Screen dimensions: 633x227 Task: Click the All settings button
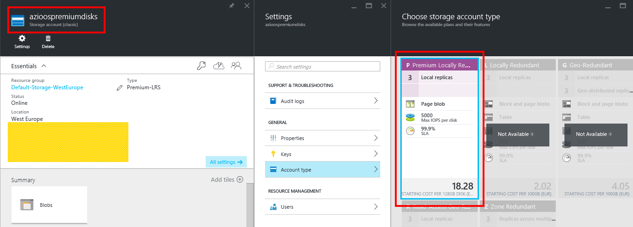[x=226, y=162]
